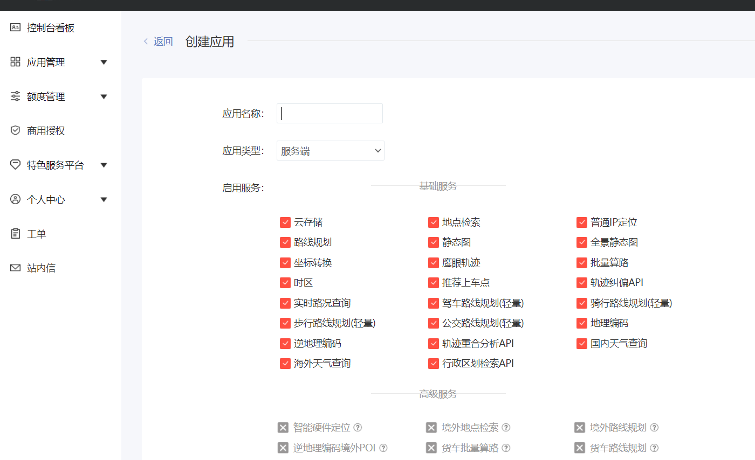The height and width of the screenshot is (460, 755).
Task: Select 应用管理 menu label
Action: click(x=46, y=62)
